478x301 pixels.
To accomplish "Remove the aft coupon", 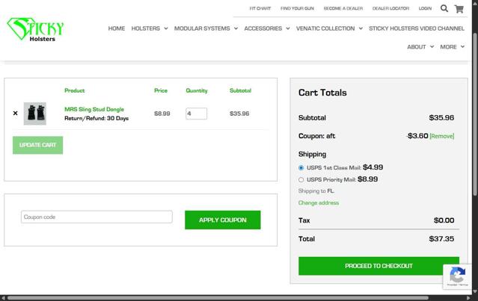I will click(x=441, y=136).
